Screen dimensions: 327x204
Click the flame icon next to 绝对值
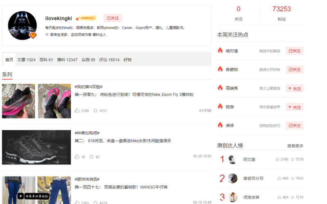tap(220, 51)
